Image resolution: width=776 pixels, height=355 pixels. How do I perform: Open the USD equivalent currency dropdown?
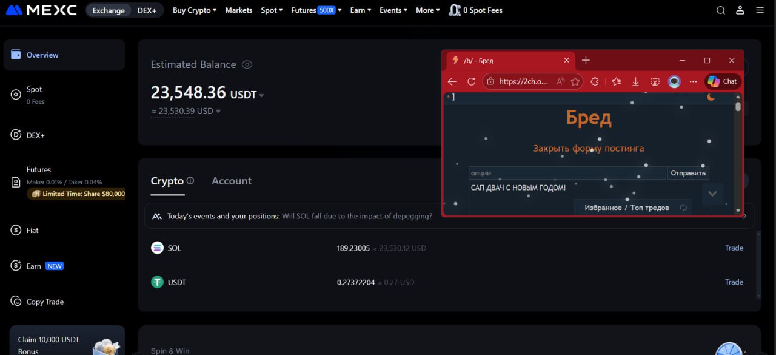[x=218, y=111]
